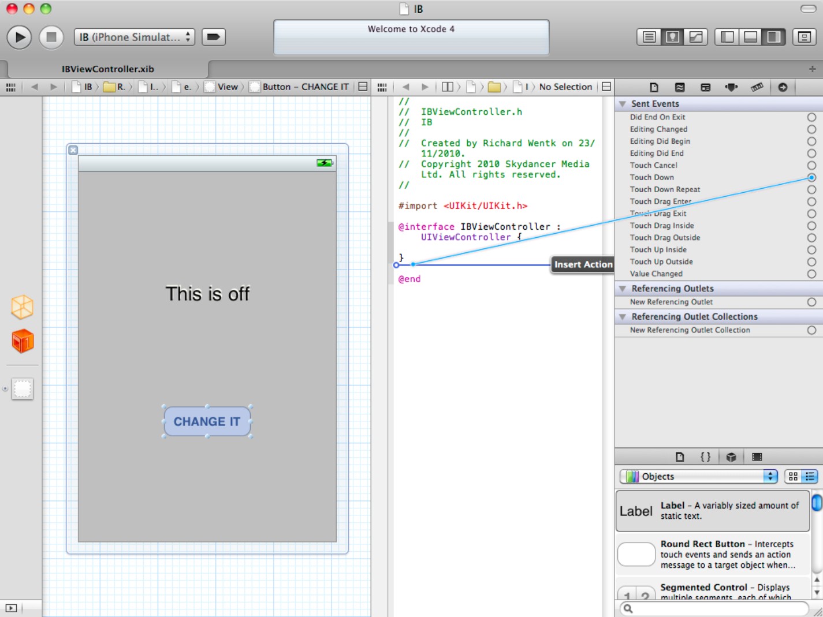This screenshot has height=617, width=823.
Task: Click the New Referencing Outlet Collection circle
Action: 811,330
